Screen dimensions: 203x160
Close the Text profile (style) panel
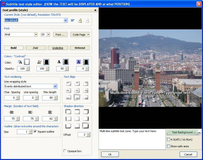pyautogui.click(x=95, y=10)
